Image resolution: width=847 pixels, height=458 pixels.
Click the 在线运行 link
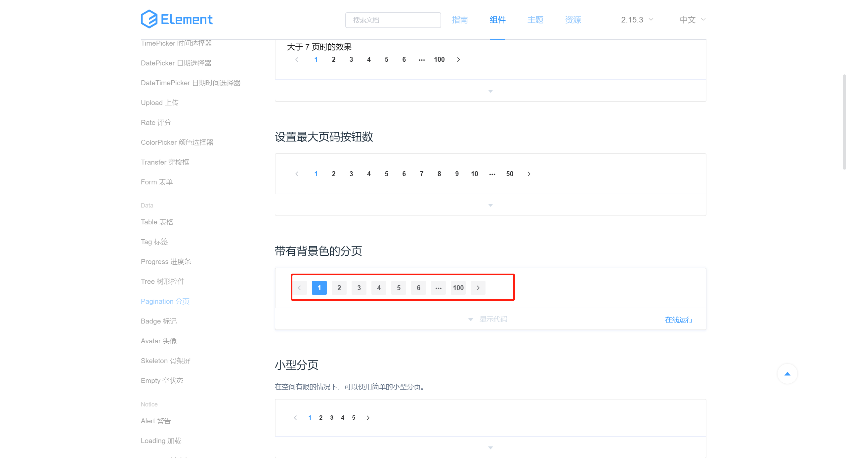click(x=679, y=320)
